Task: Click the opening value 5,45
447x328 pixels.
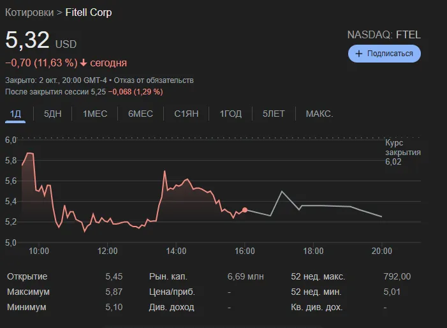Action: 114,276
